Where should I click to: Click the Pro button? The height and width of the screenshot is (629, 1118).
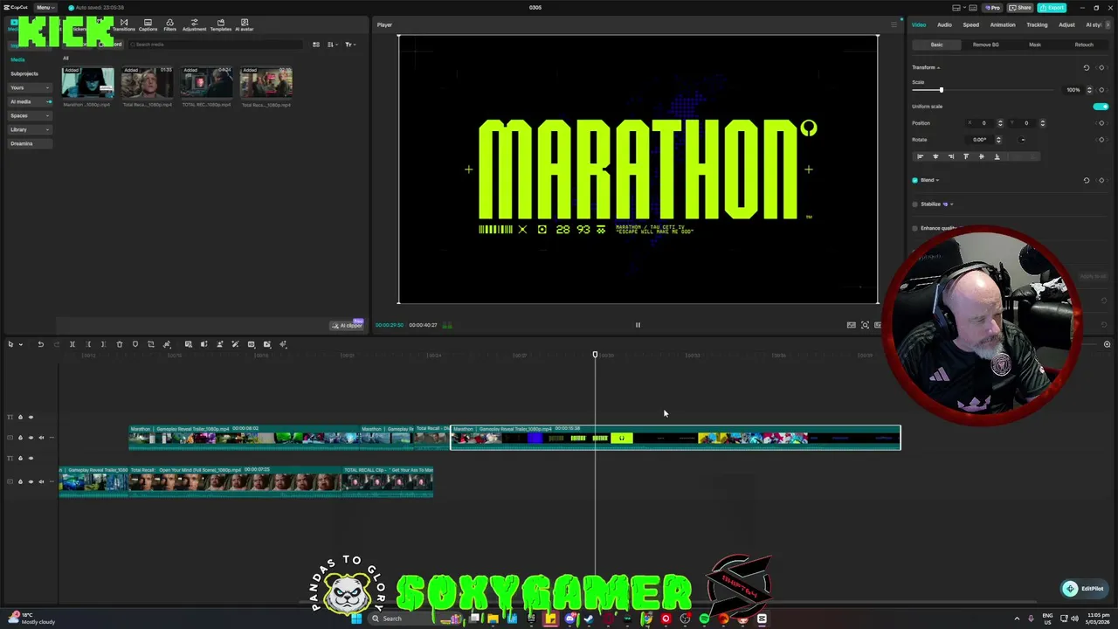point(992,7)
